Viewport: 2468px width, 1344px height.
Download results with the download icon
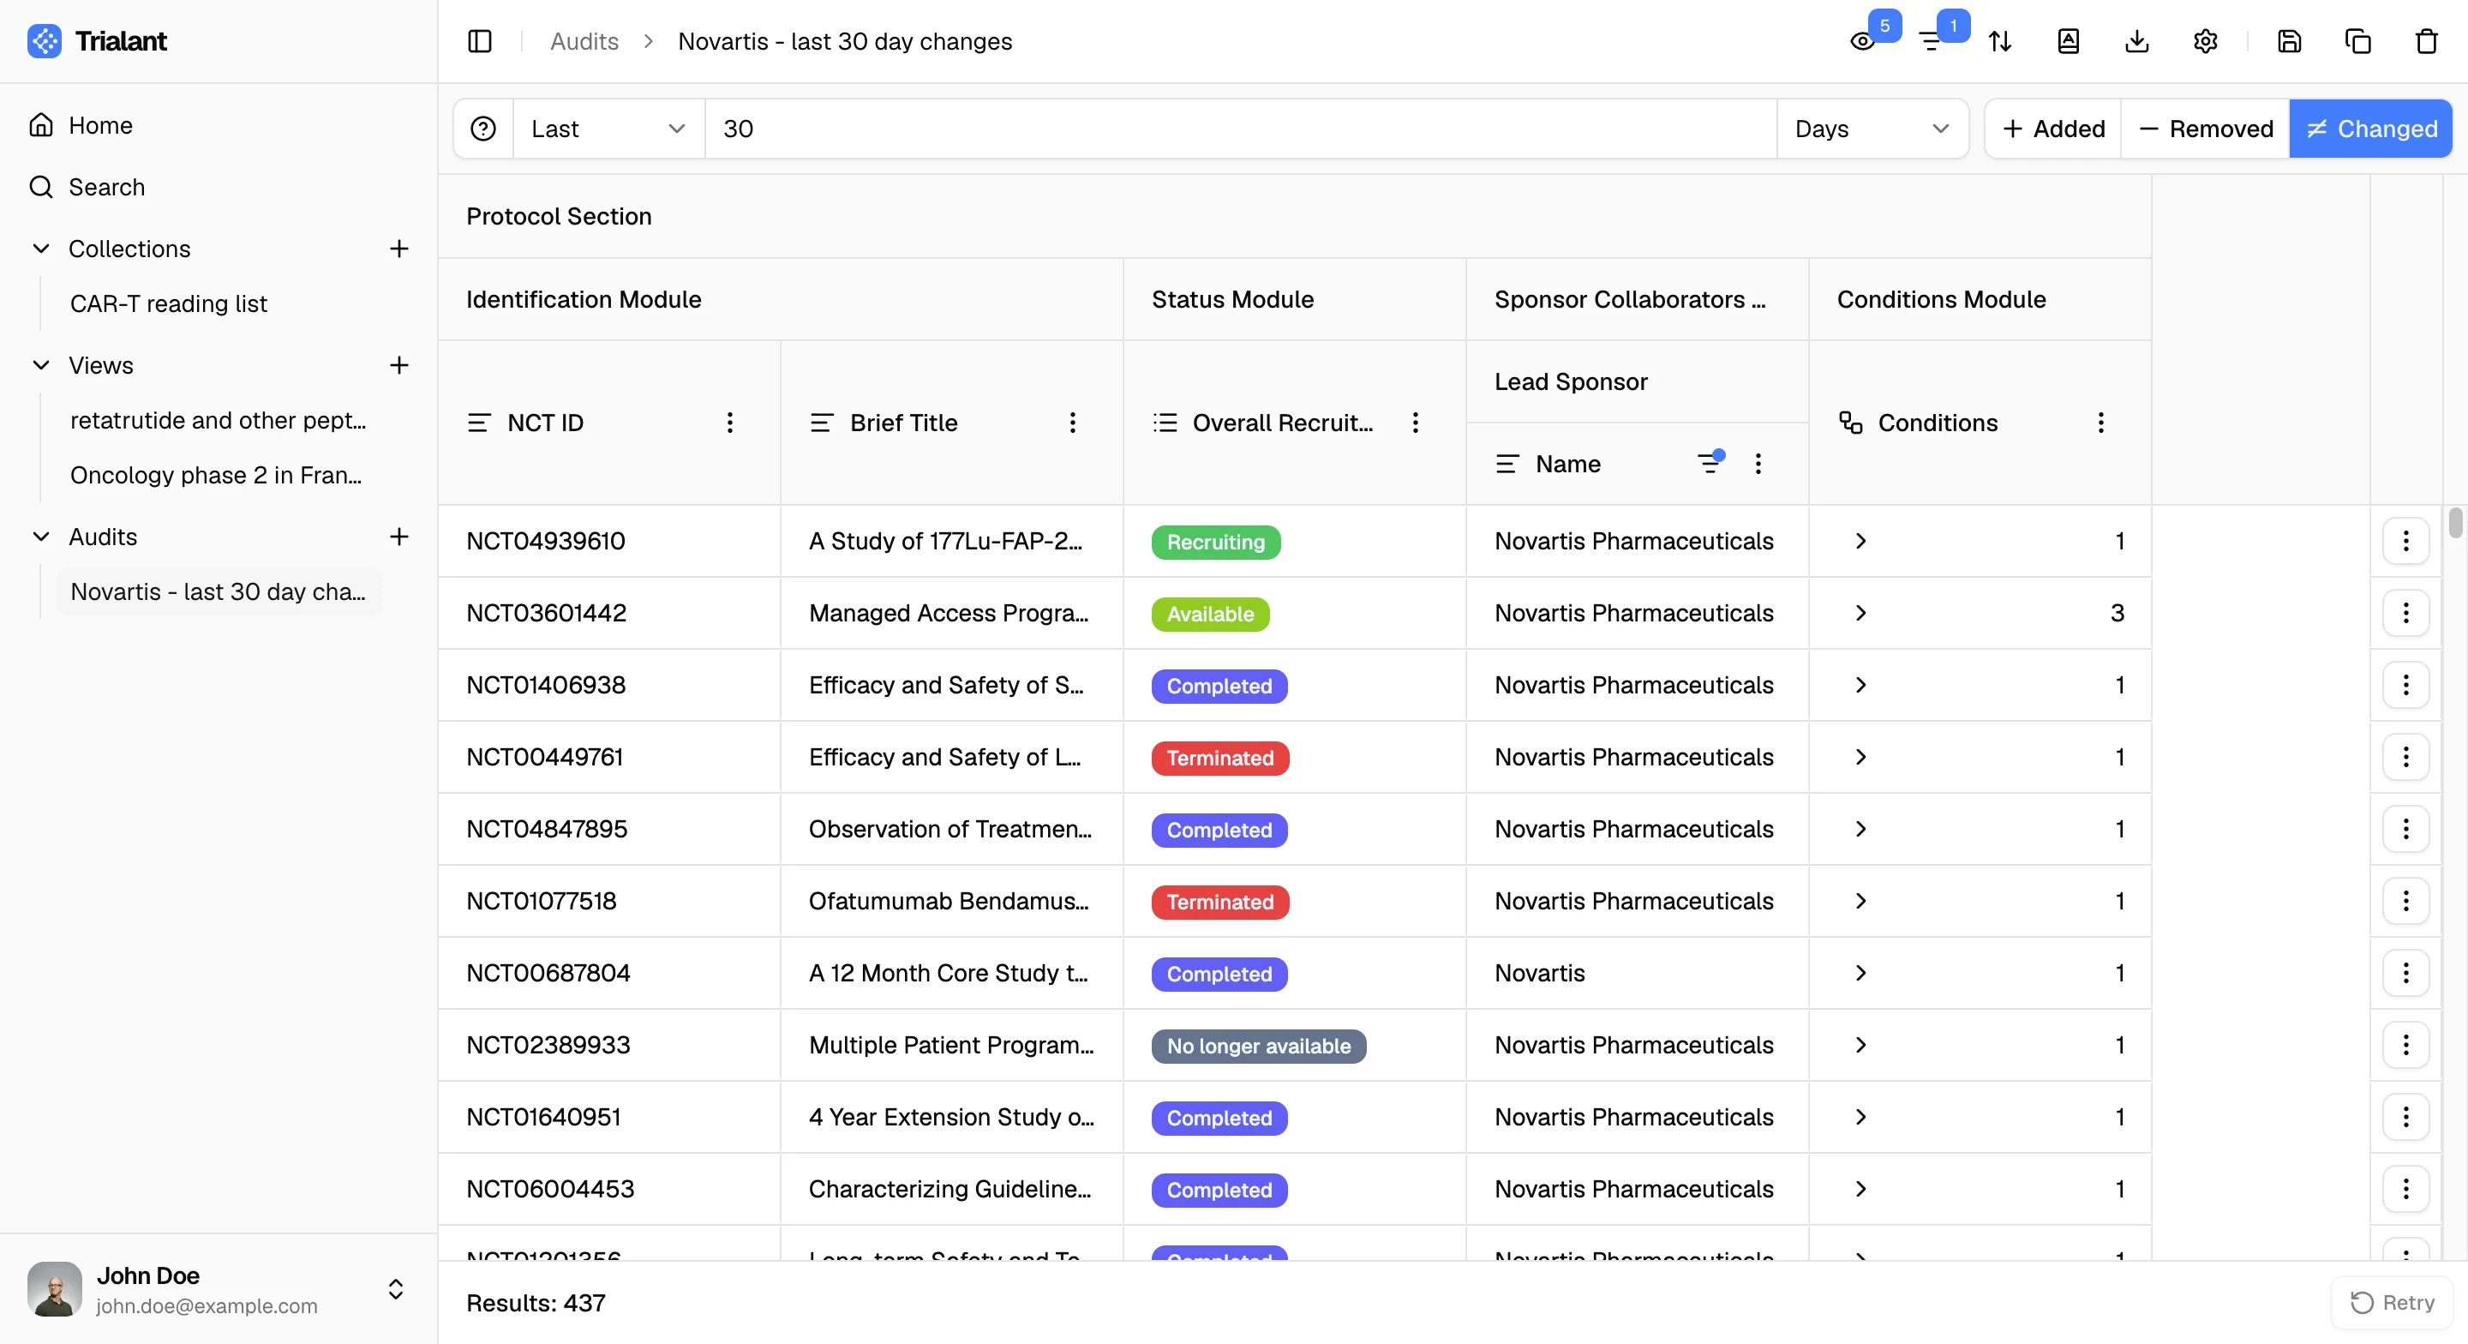tap(2136, 41)
